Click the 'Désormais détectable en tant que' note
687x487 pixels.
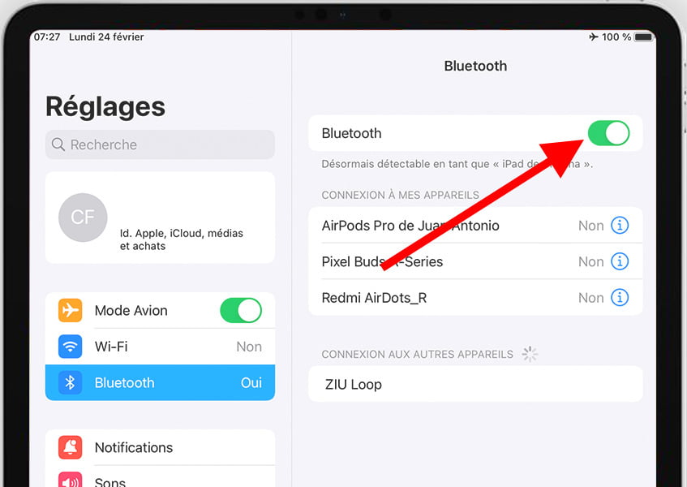457,164
